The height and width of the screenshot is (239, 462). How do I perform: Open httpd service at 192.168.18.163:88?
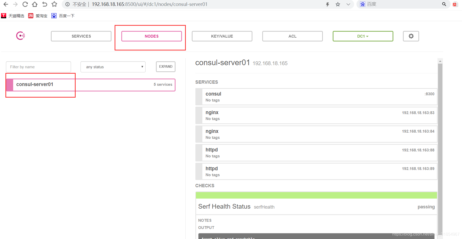(316, 153)
